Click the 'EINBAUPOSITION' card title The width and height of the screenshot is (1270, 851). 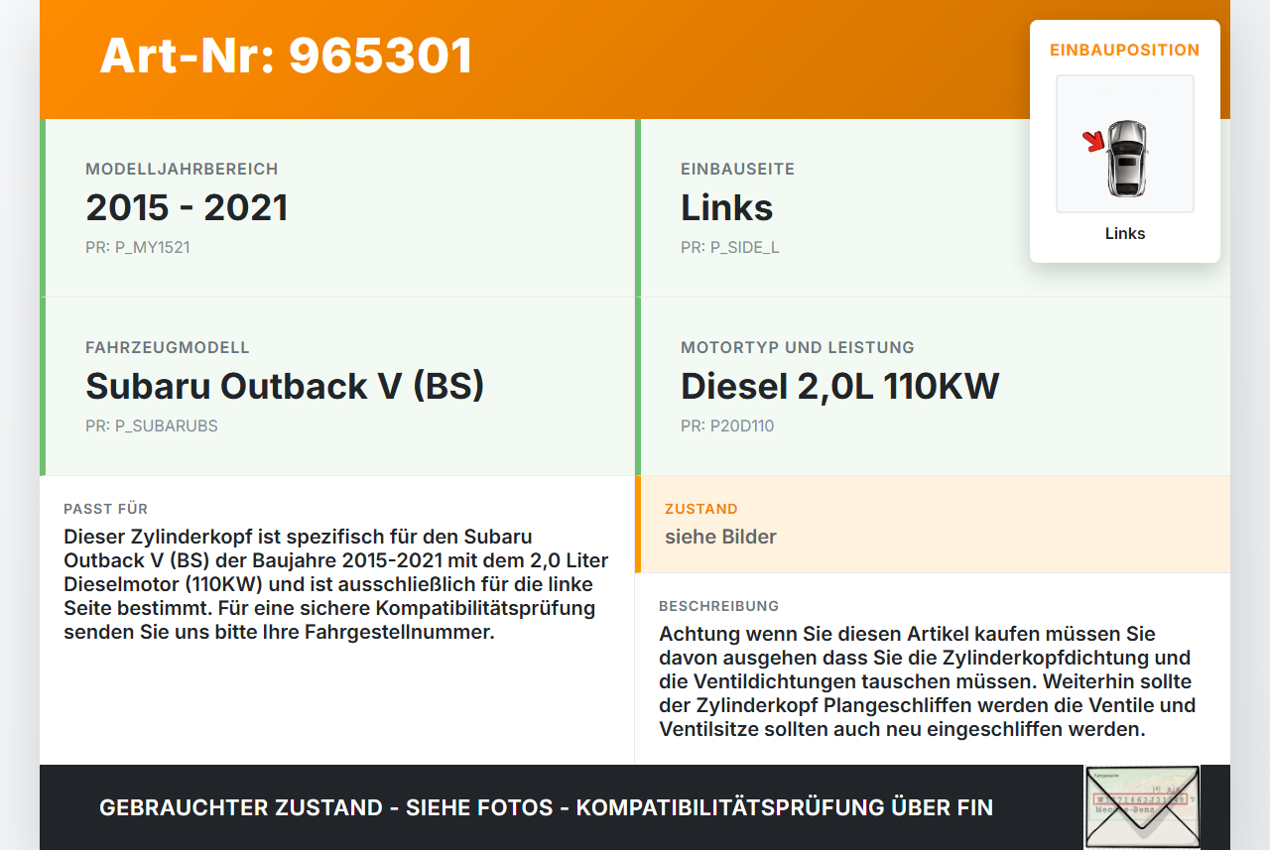1125,50
